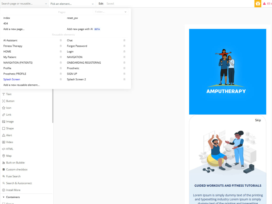
Task: Select the Map element tool
Action: pyautogui.click(x=8, y=156)
